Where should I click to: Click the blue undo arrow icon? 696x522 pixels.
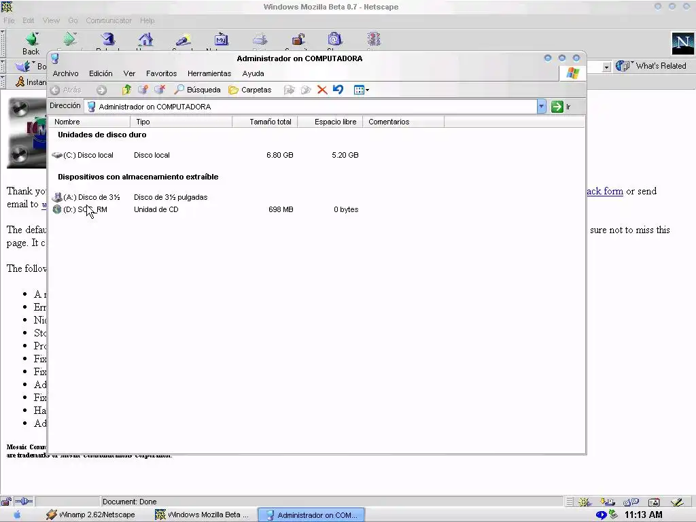pyautogui.click(x=338, y=90)
